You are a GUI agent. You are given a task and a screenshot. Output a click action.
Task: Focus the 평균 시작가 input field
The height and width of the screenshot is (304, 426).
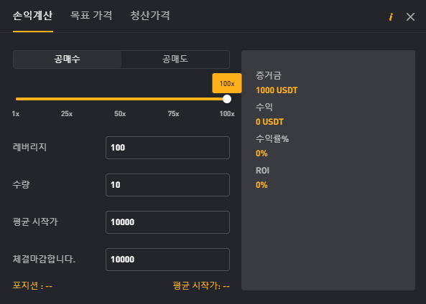click(x=167, y=222)
